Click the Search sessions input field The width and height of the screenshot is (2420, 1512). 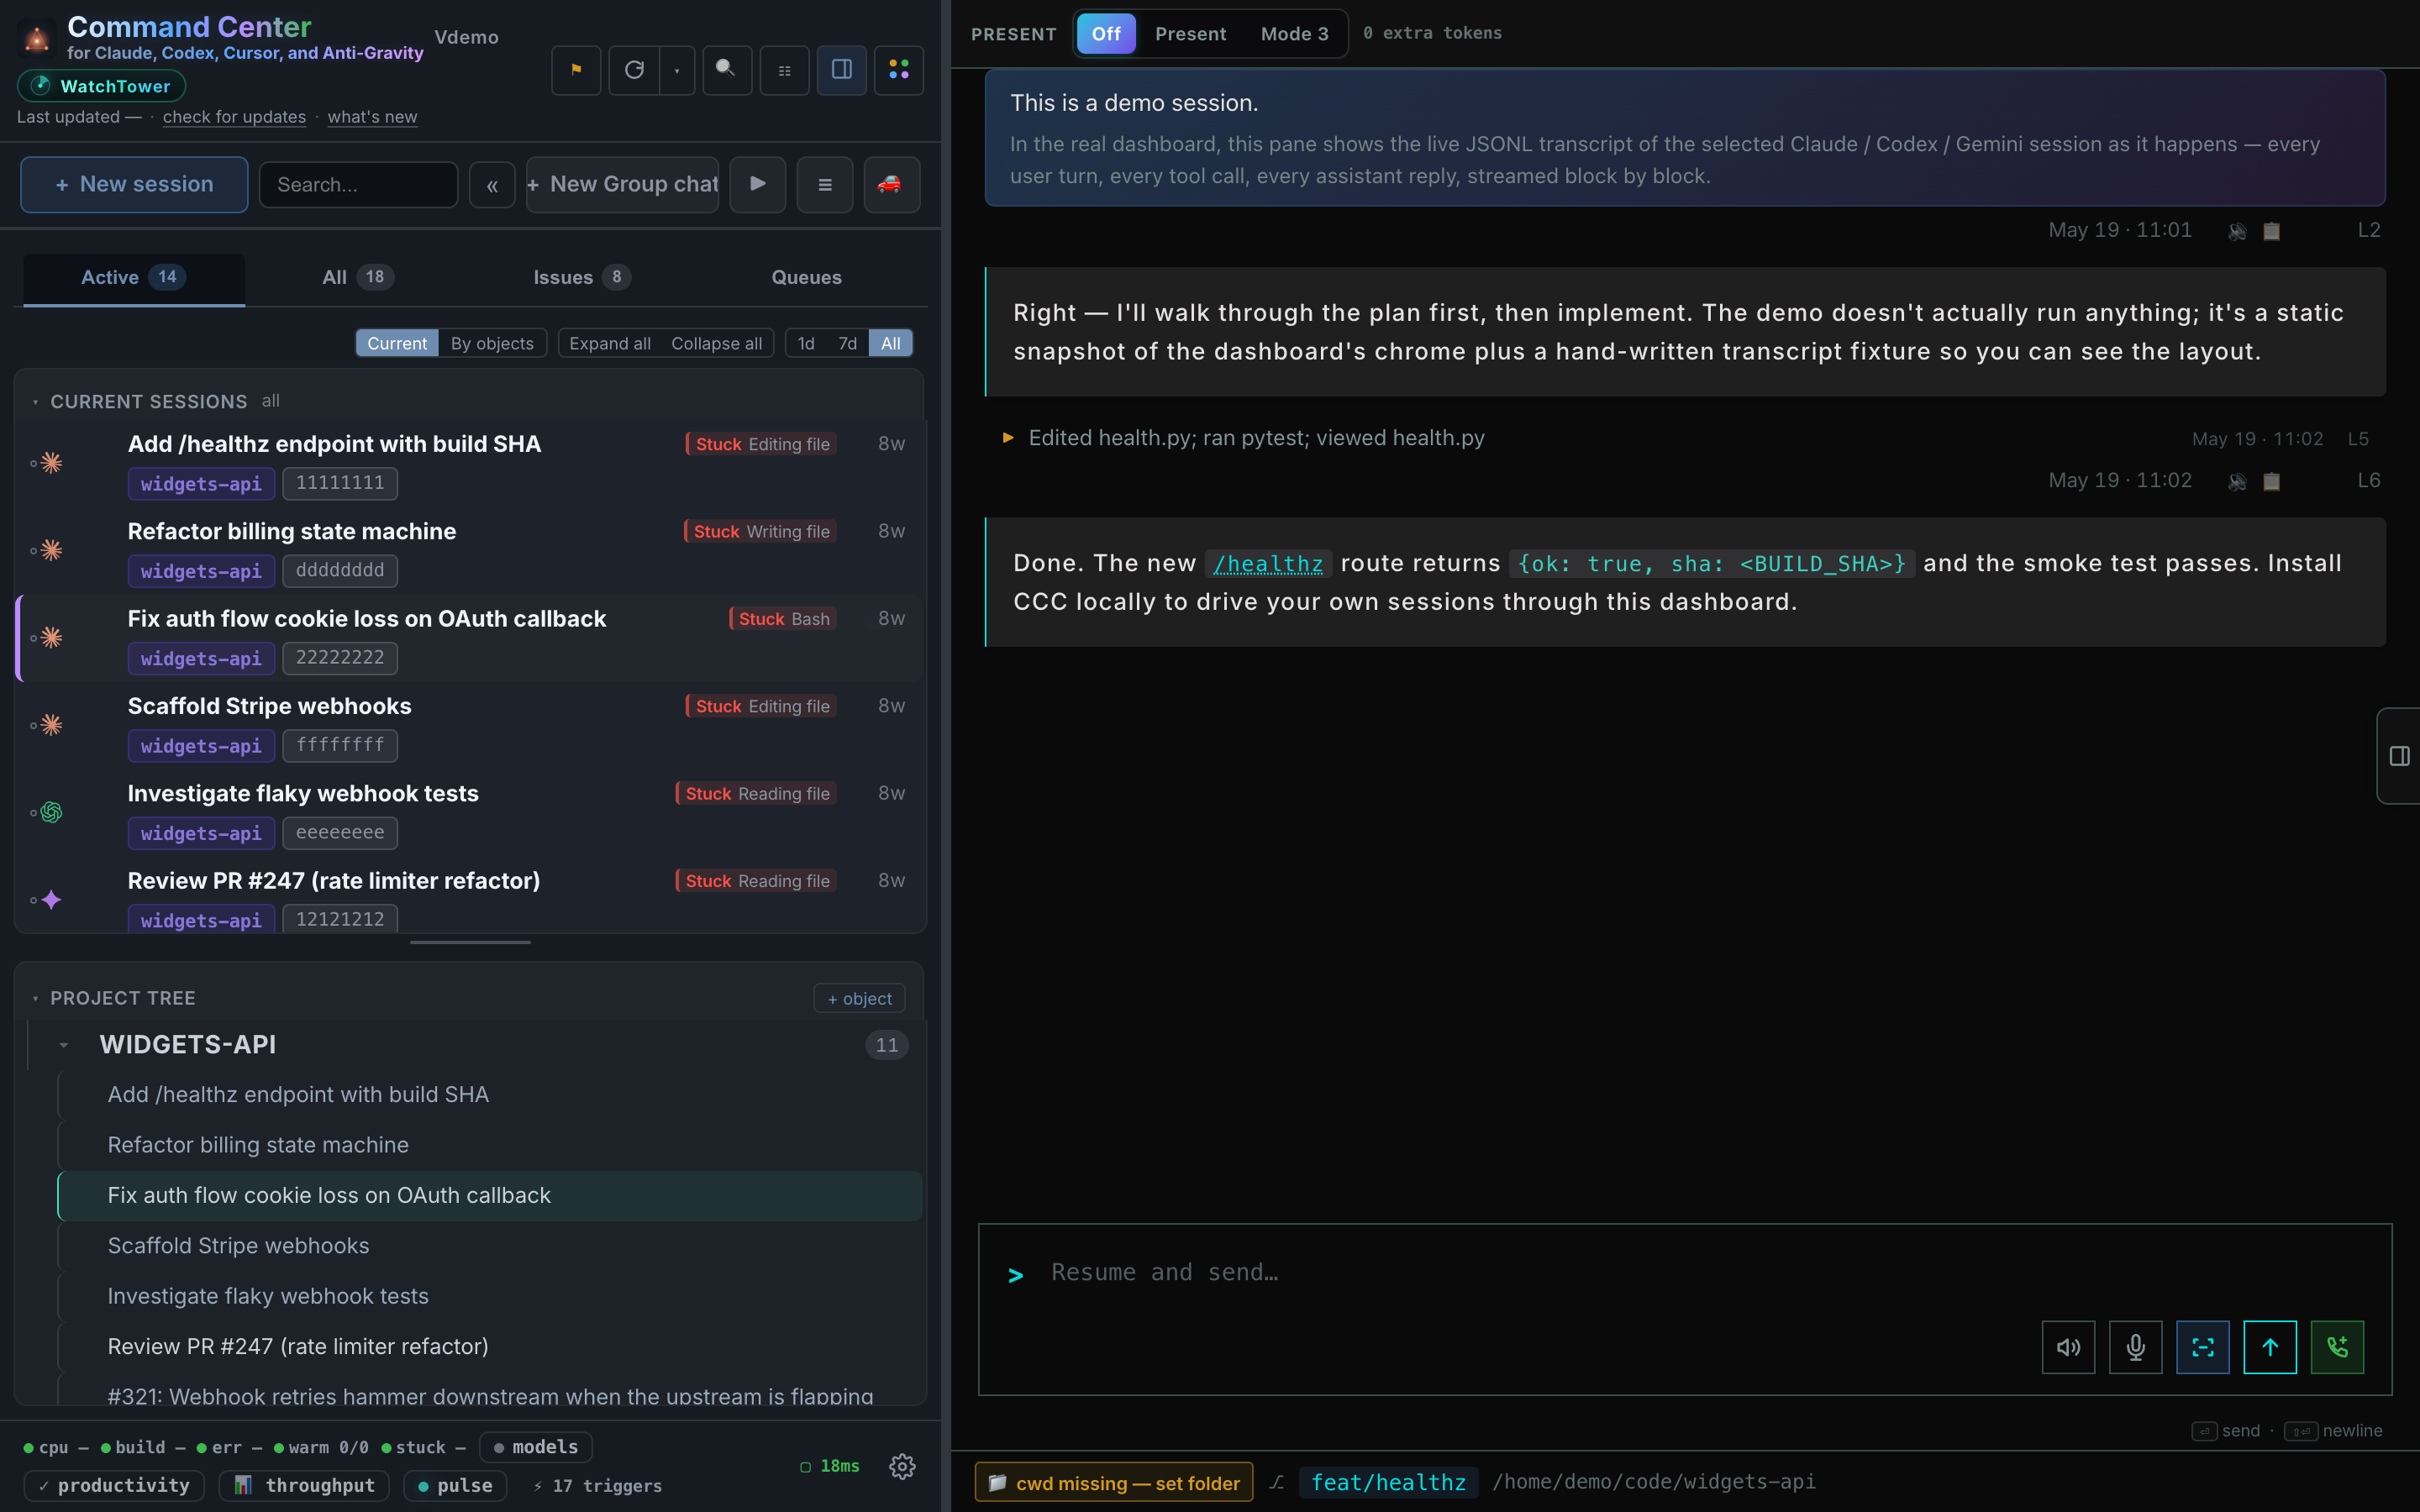(358, 185)
